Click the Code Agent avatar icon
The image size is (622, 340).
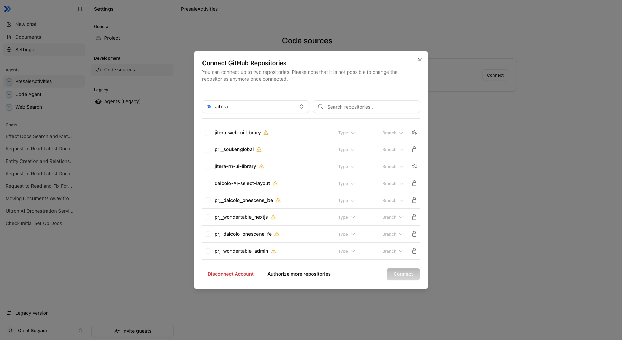9,94
